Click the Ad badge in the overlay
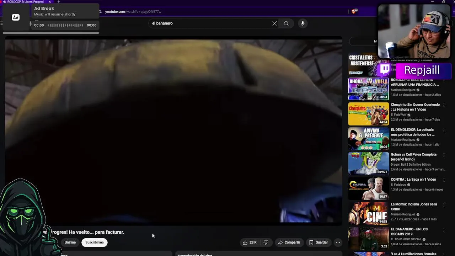Screen dimensions: 455x256 [x=16, y=17]
